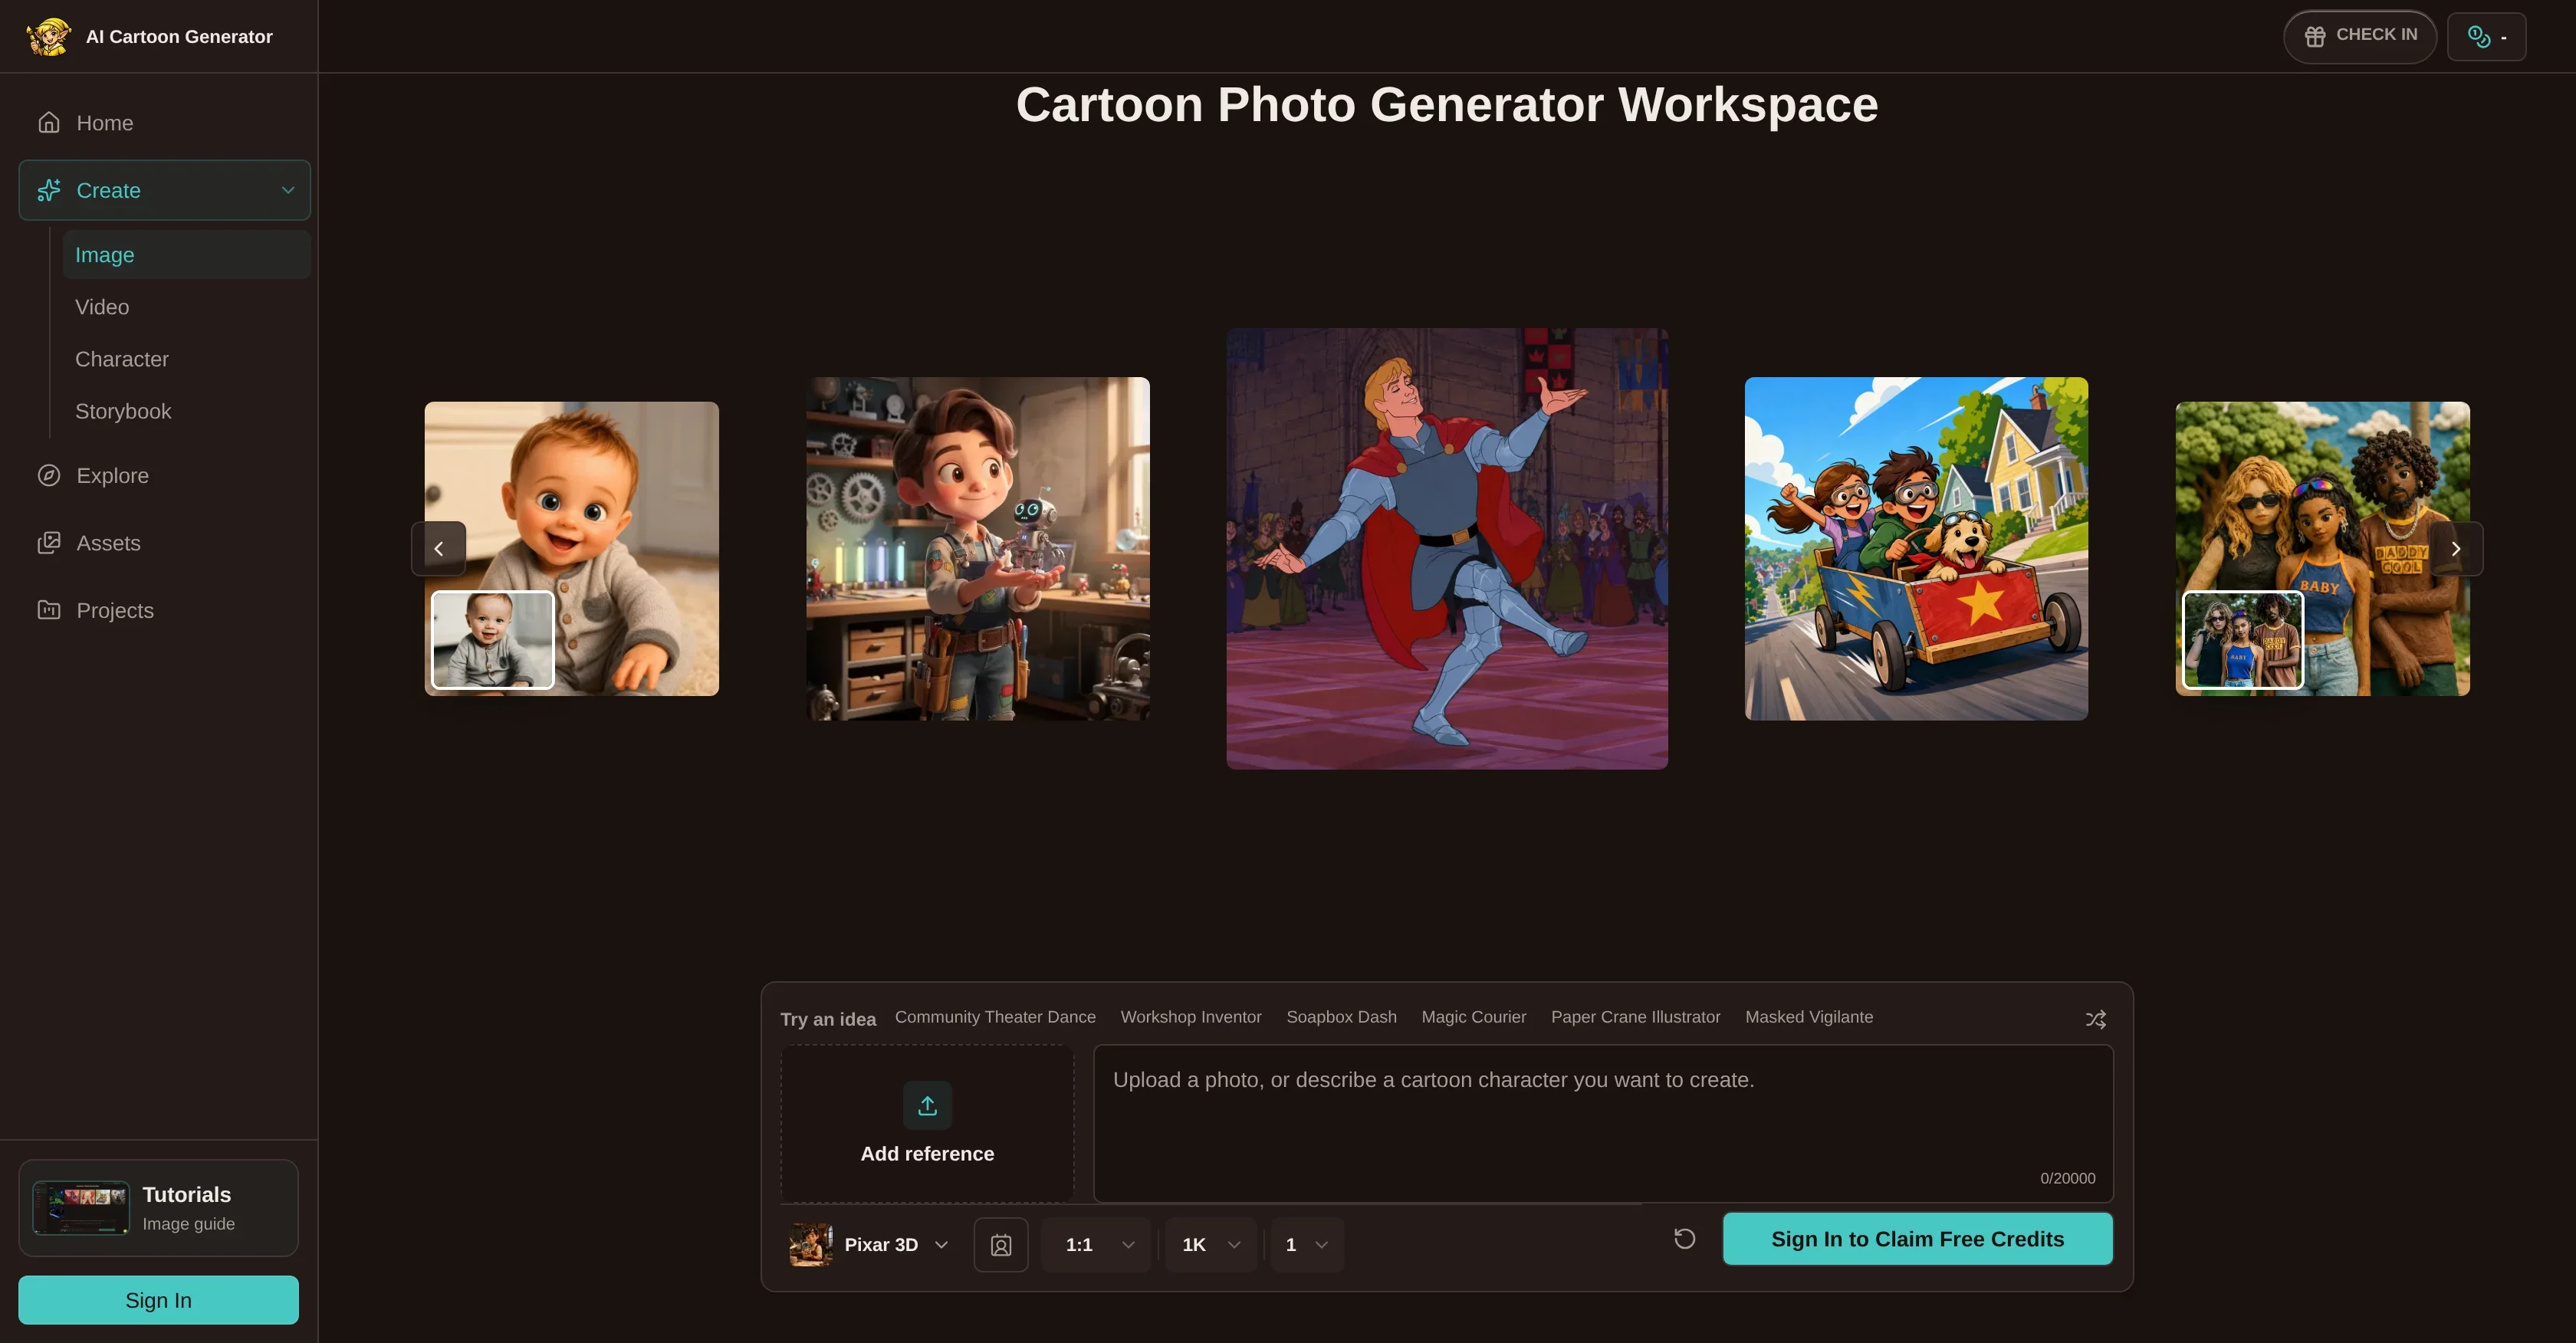The height and width of the screenshot is (1343, 2576).
Task: Go to previous carousel image arrow
Action: point(439,548)
